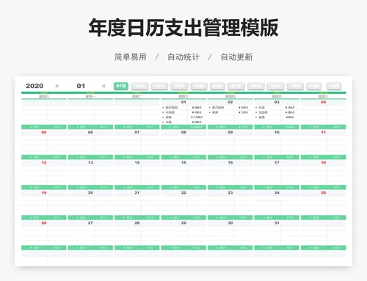Image resolution: width=367 pixels, height=281 pixels.
Task: Click the ¥280.0 expense on day 03
Action: [x=290, y=112]
